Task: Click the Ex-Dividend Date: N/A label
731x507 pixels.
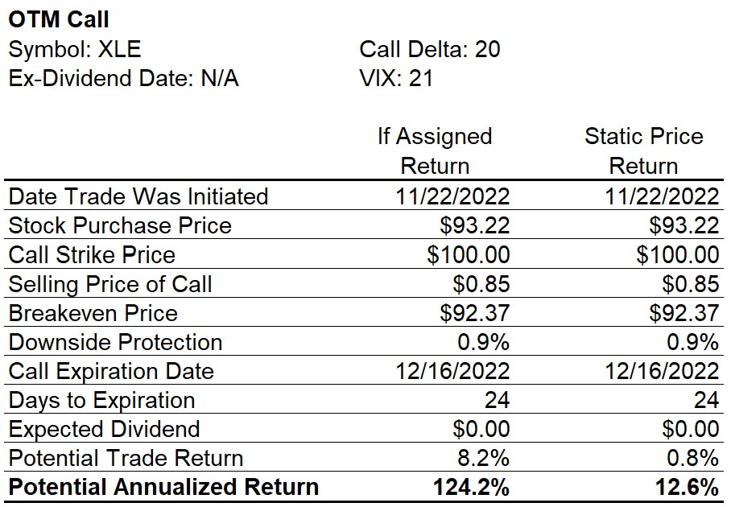Action: coord(123,78)
